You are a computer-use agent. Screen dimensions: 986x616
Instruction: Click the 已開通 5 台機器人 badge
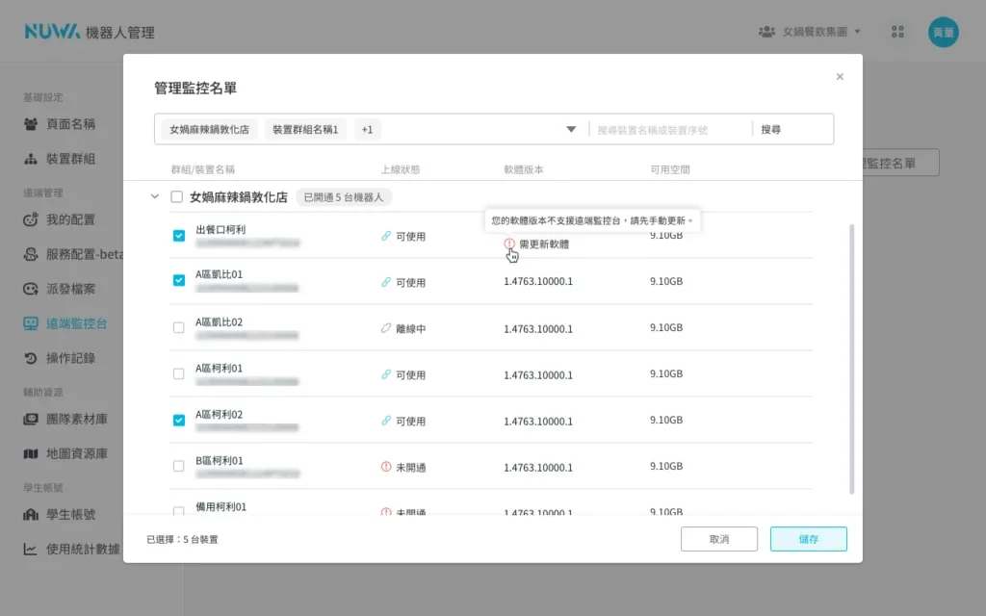click(344, 196)
